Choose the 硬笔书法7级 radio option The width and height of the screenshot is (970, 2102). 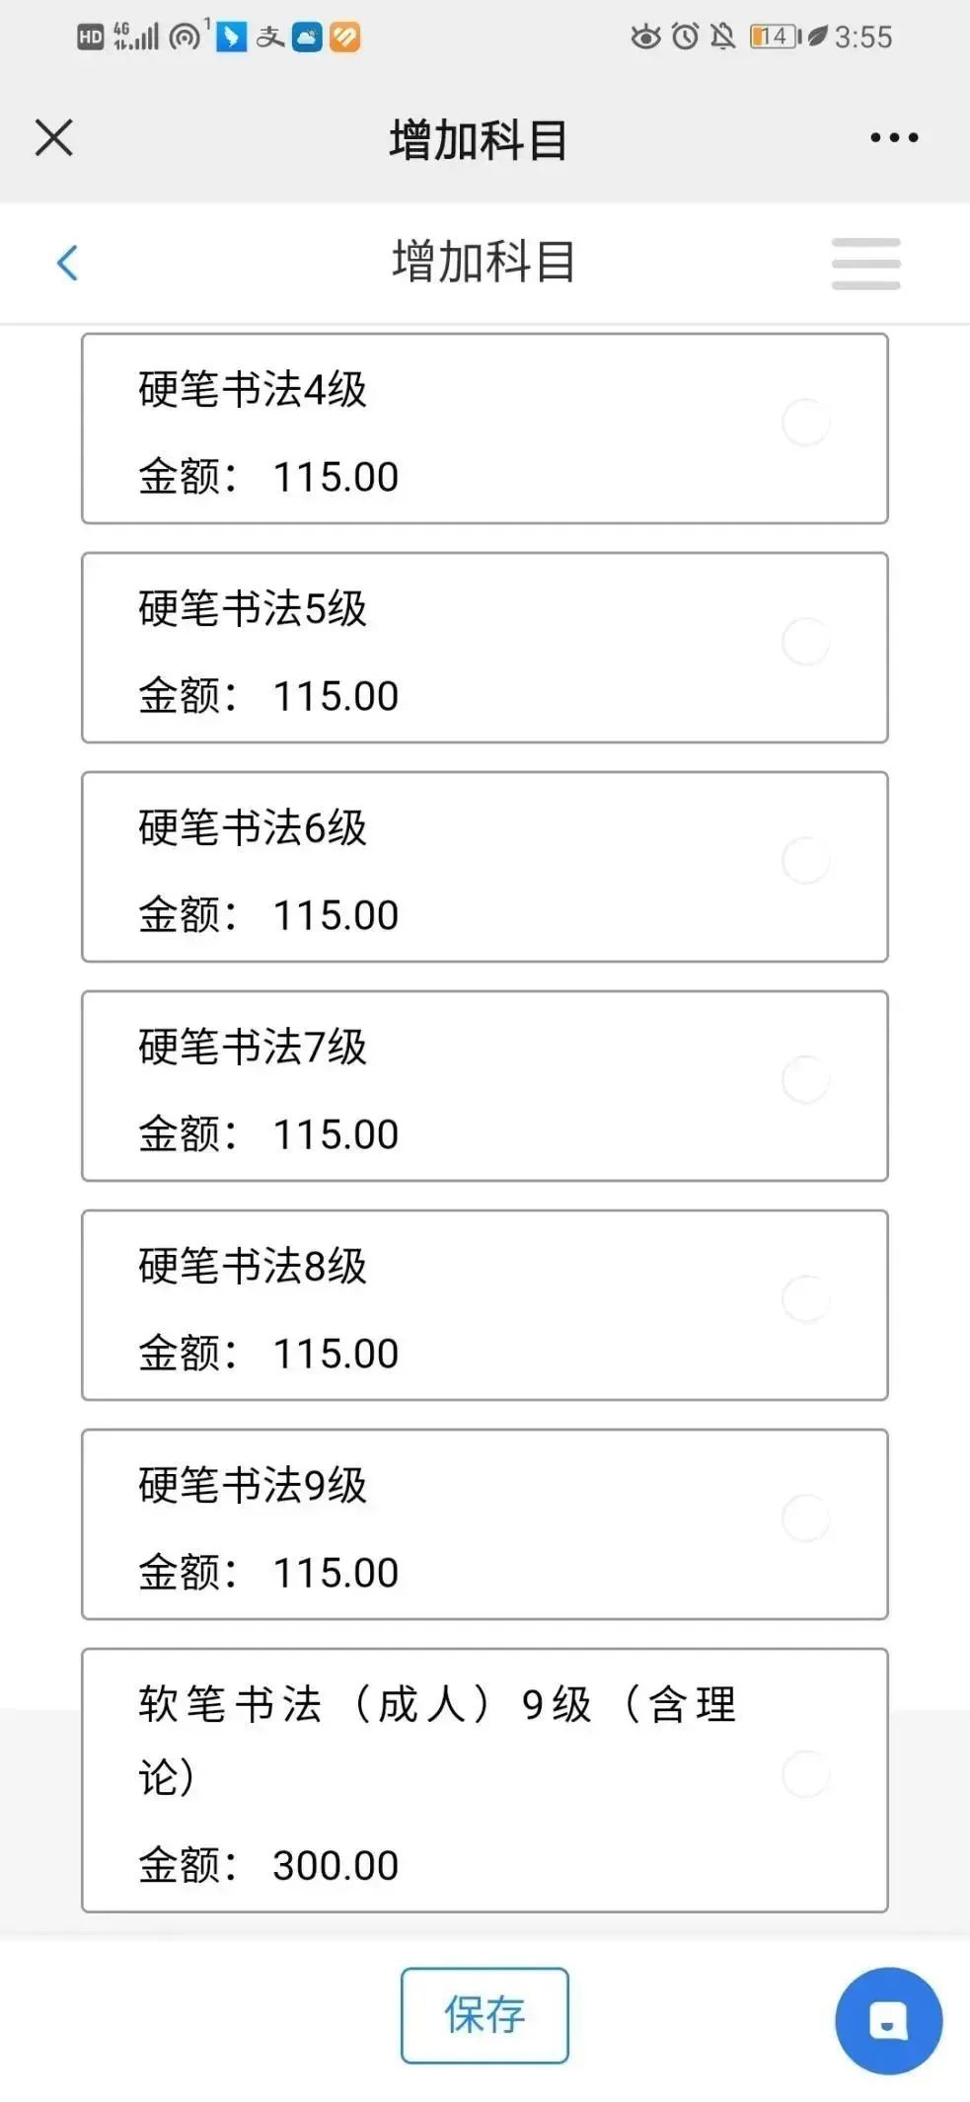pos(805,1080)
